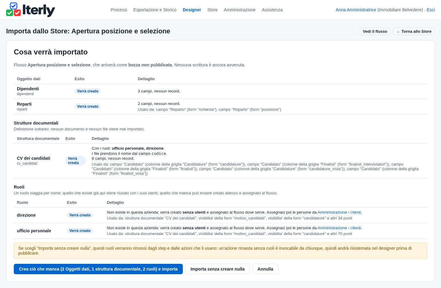Click Verrà creato badge in direzione row
The height and width of the screenshot is (288, 441).
click(80, 215)
